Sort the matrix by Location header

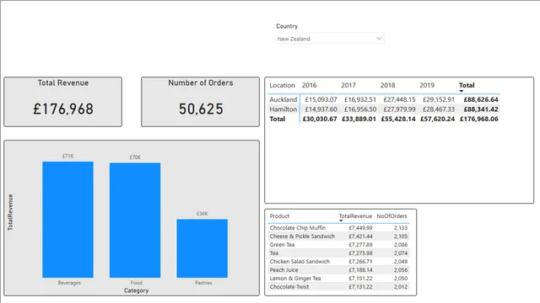(x=282, y=85)
